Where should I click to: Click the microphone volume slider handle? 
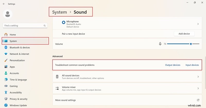tap(191, 44)
